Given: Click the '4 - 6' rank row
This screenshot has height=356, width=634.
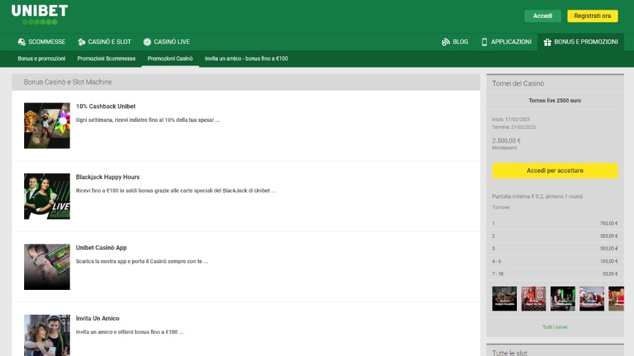Looking at the screenshot, I should click(x=555, y=262).
